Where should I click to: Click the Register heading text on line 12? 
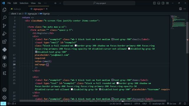(42, 33)
